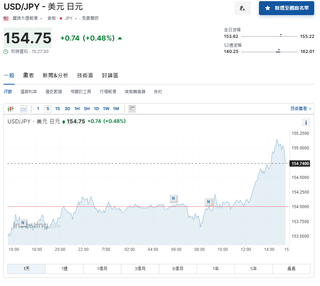
Task: Select the 15-minute chart interval
Action: 57,109
